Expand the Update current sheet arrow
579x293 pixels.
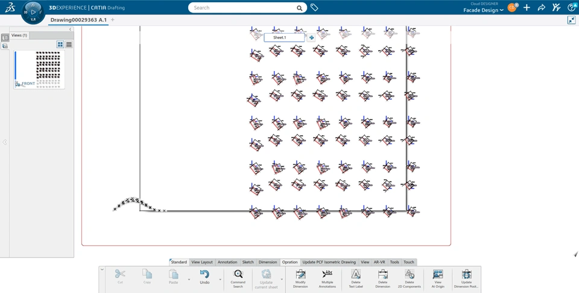coord(282,279)
